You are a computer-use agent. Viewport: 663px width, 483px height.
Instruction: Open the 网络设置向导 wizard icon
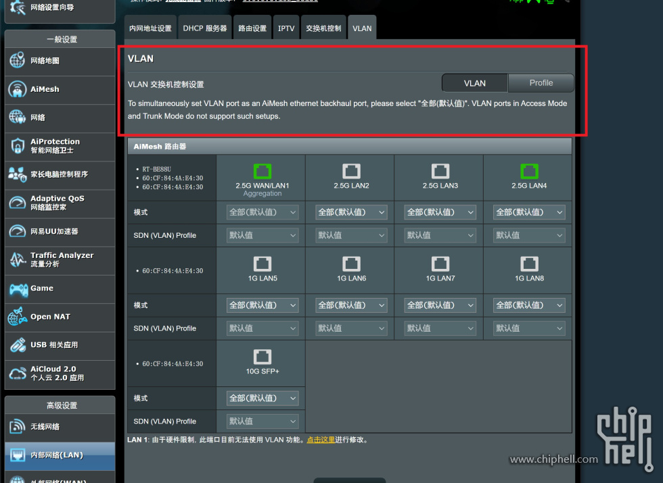(x=18, y=7)
